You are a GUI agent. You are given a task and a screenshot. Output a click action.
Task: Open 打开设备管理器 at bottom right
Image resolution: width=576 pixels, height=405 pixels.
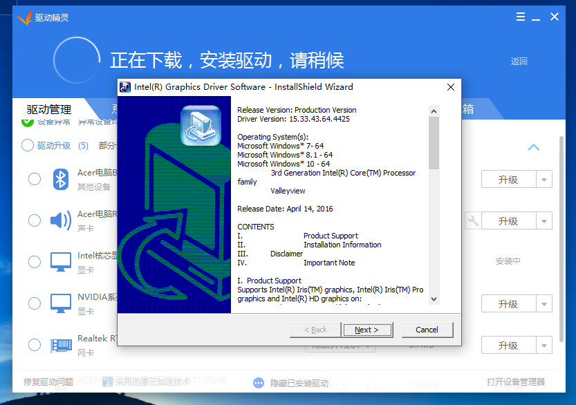pos(515,382)
